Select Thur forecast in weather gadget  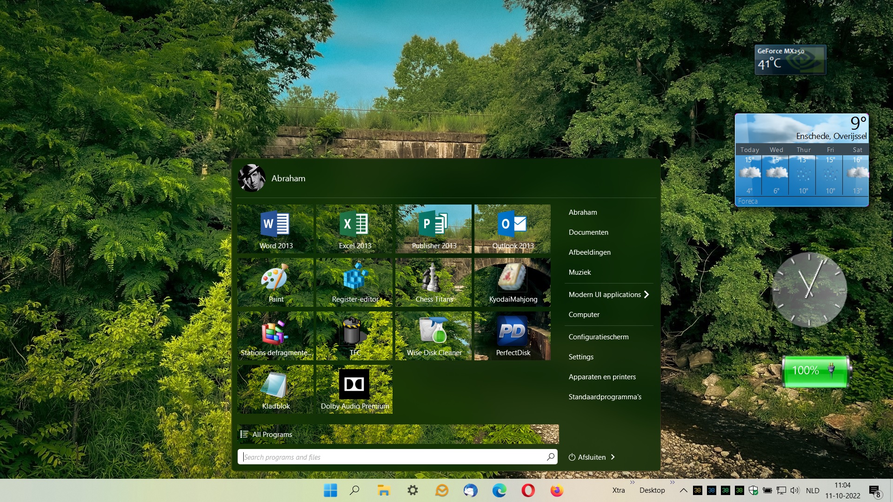[x=803, y=170]
